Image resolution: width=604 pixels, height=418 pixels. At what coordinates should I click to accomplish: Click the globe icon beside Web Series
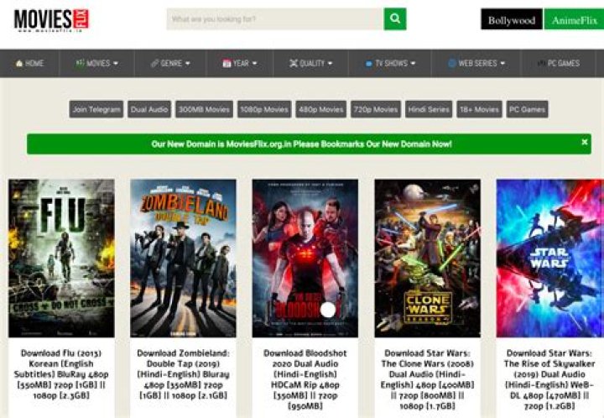[x=452, y=63]
